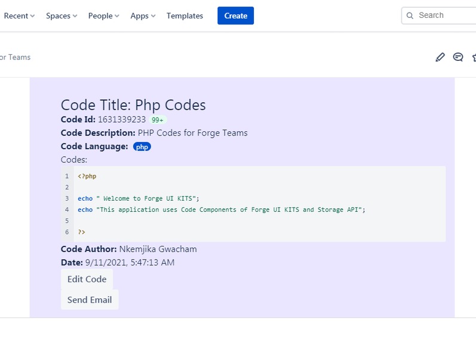Click line number 5 in code gutter
476x342 pixels.
point(67,221)
